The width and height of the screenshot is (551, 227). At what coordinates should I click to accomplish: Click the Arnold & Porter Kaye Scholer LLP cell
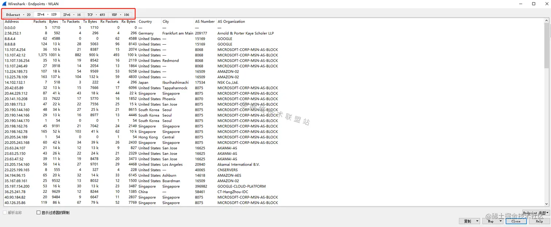pos(246,33)
